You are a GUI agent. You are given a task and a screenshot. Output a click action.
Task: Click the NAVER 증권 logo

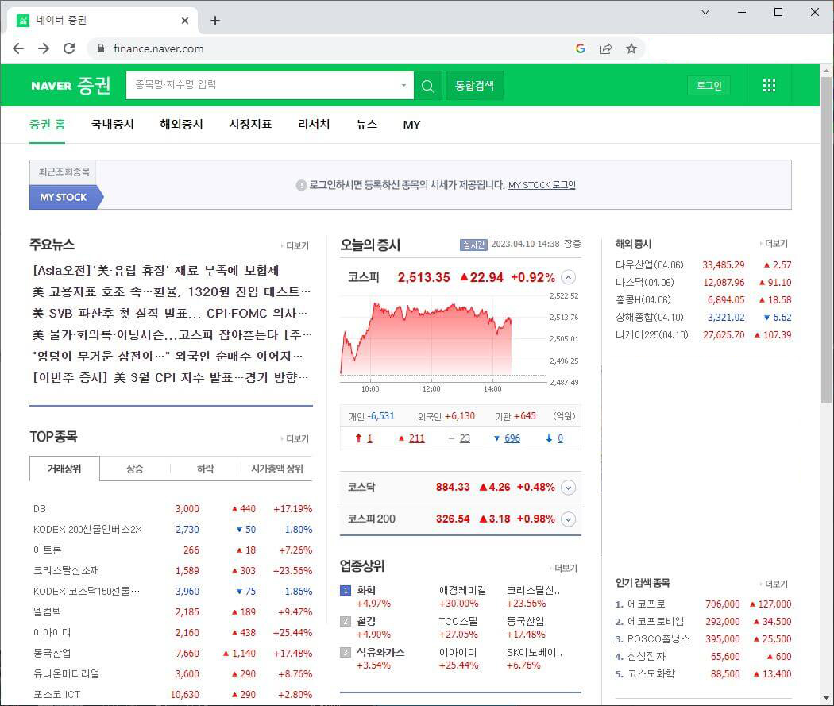(71, 85)
